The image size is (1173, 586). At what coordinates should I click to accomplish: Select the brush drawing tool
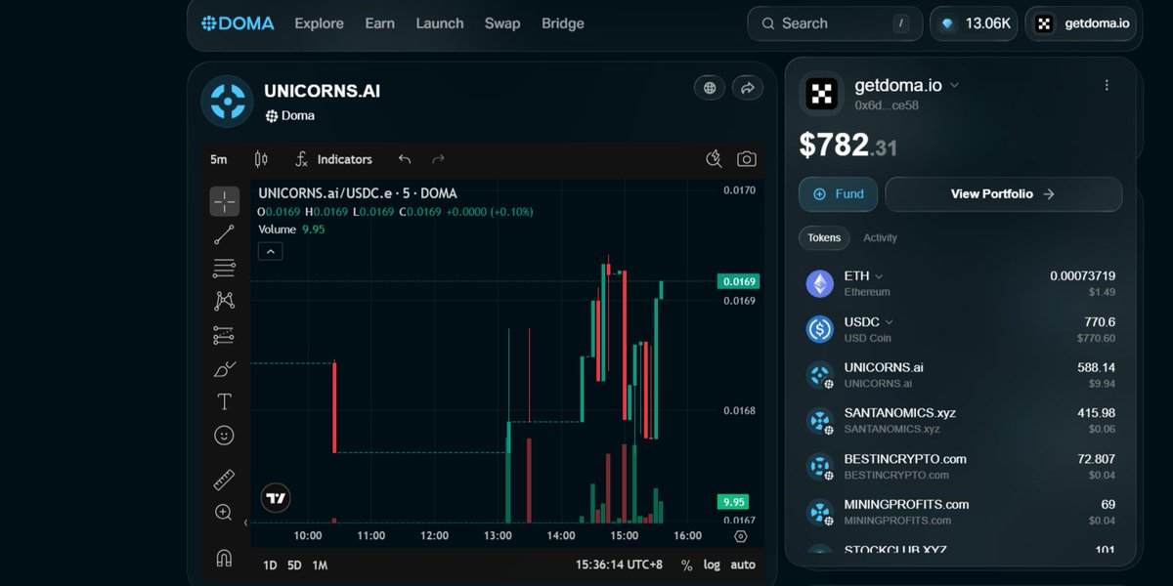click(x=224, y=368)
